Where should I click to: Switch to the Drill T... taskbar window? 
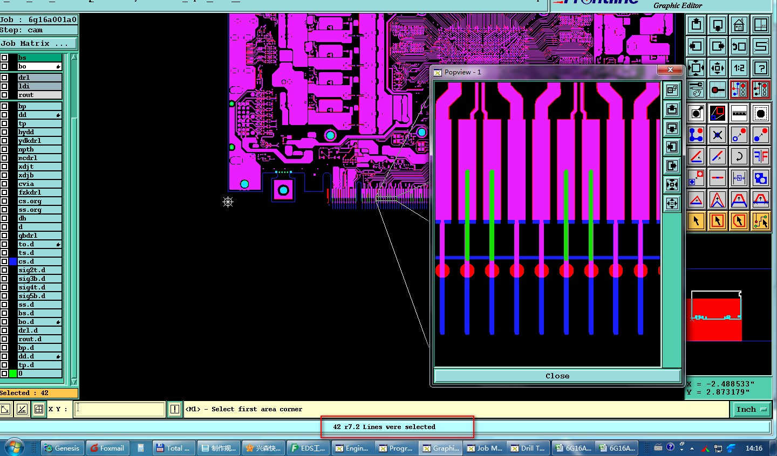(528, 448)
